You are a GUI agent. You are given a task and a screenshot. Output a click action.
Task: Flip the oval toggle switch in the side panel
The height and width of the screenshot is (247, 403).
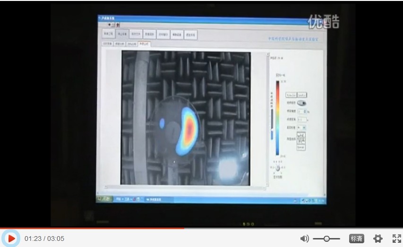(x=301, y=103)
